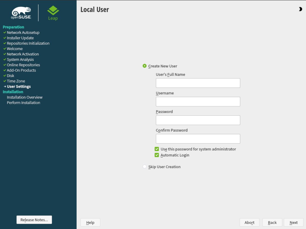This screenshot has height=229, width=306.
Task: Select the Installation Overview step
Action: point(24,97)
